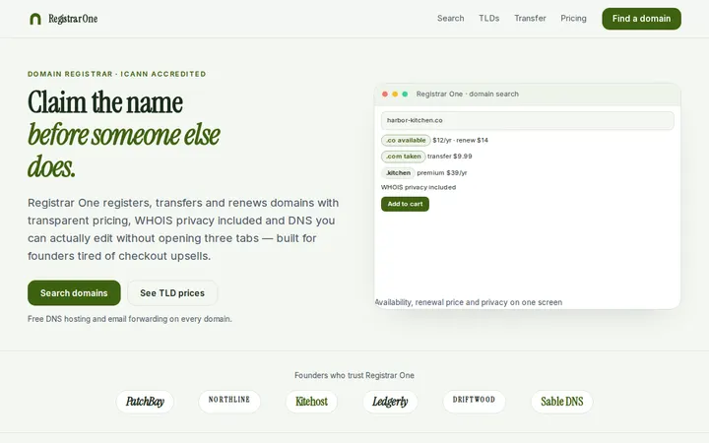Click the "premium $39/yr" text
This screenshot has width=709, height=443.
point(442,172)
